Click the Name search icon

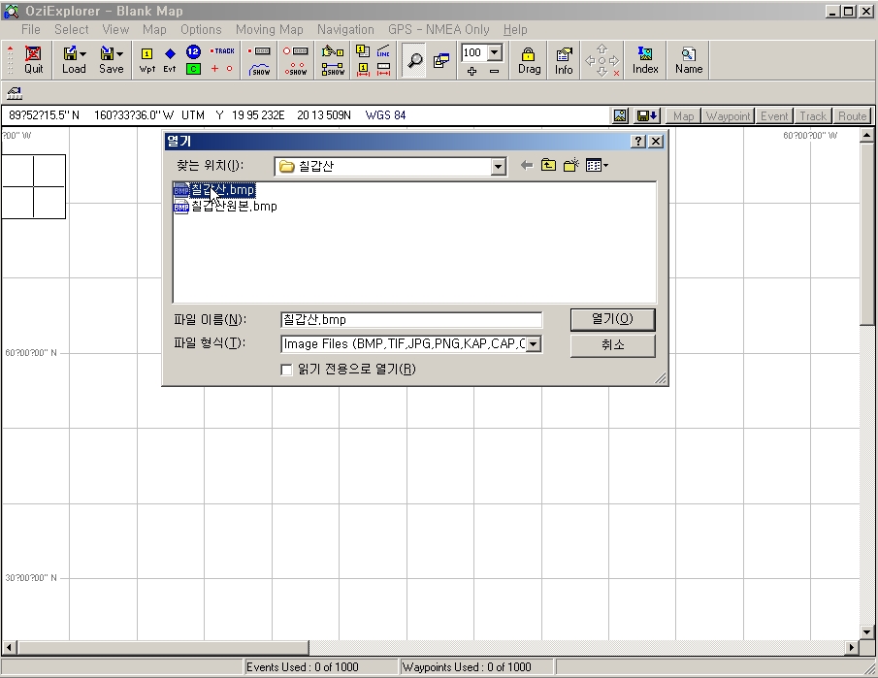pyautogui.click(x=689, y=60)
